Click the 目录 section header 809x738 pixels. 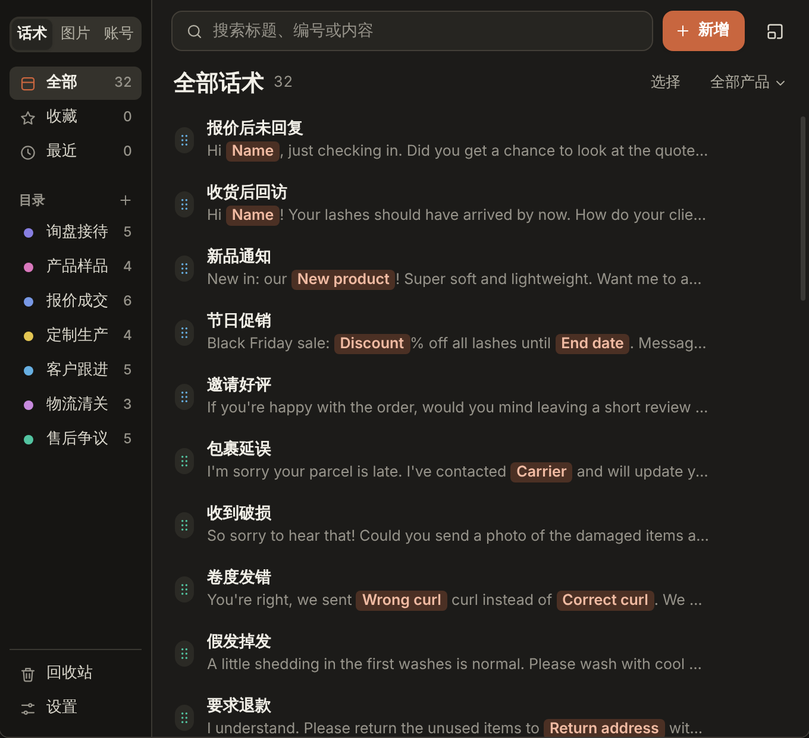(32, 200)
